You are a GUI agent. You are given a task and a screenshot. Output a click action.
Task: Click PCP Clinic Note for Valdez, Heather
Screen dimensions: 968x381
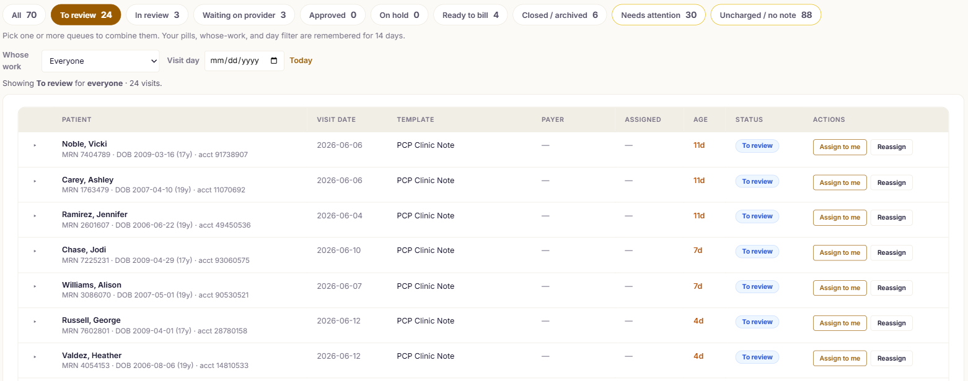point(426,356)
